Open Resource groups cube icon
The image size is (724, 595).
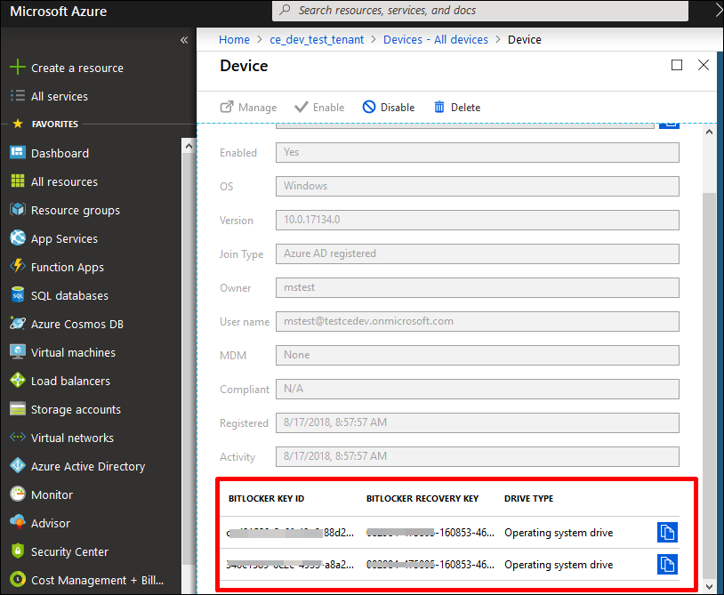tap(18, 210)
